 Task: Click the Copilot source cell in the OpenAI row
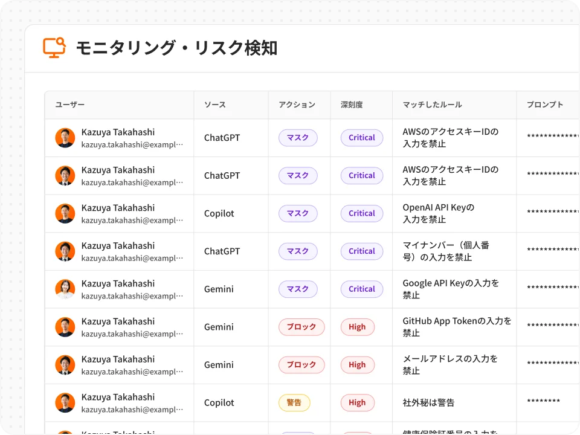(219, 213)
